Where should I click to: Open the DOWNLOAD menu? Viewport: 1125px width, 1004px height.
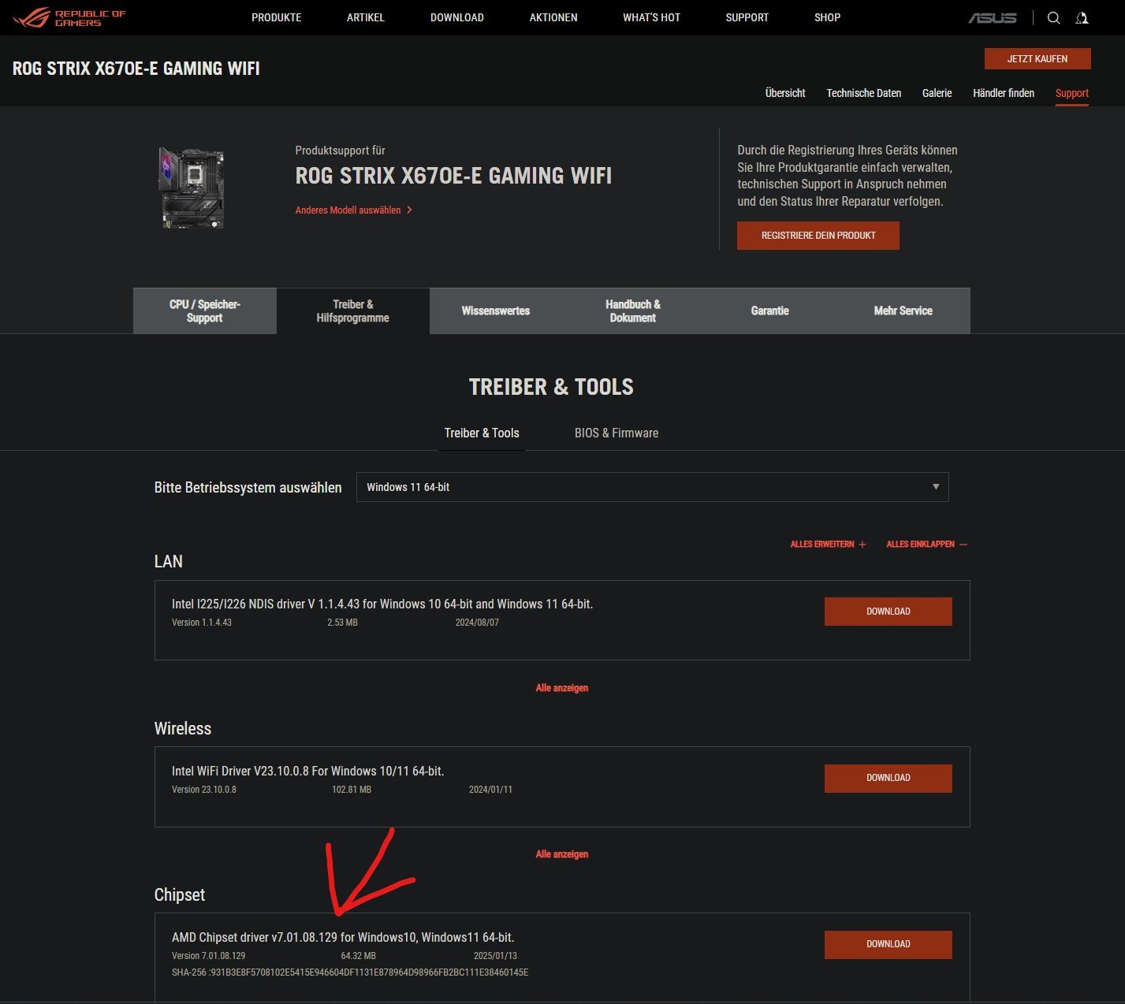(x=457, y=17)
